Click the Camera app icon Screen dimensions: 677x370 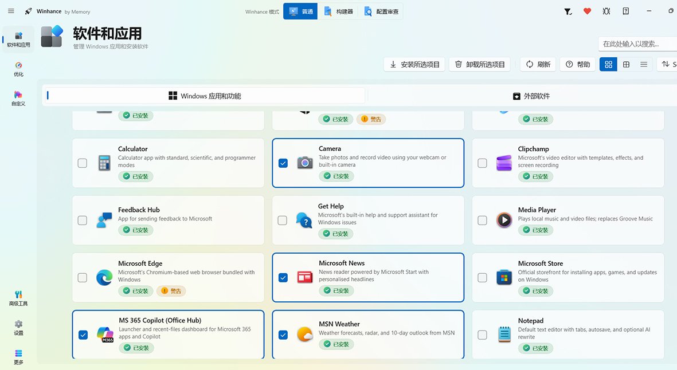305,163
